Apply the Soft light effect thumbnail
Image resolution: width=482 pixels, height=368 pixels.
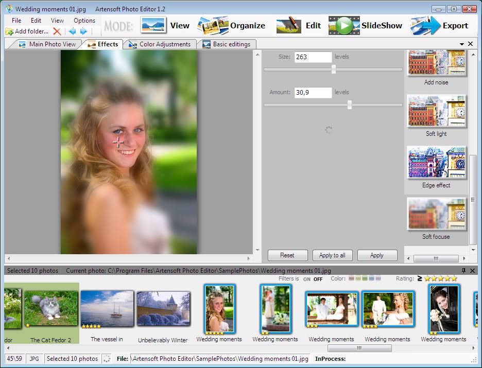coord(436,111)
